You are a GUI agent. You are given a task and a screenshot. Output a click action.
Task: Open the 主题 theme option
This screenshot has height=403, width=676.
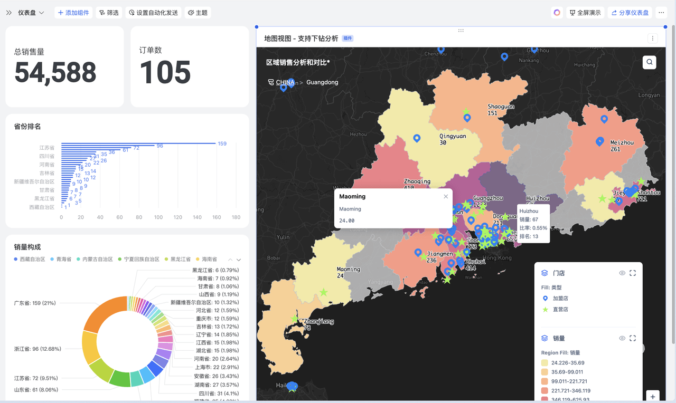point(198,13)
